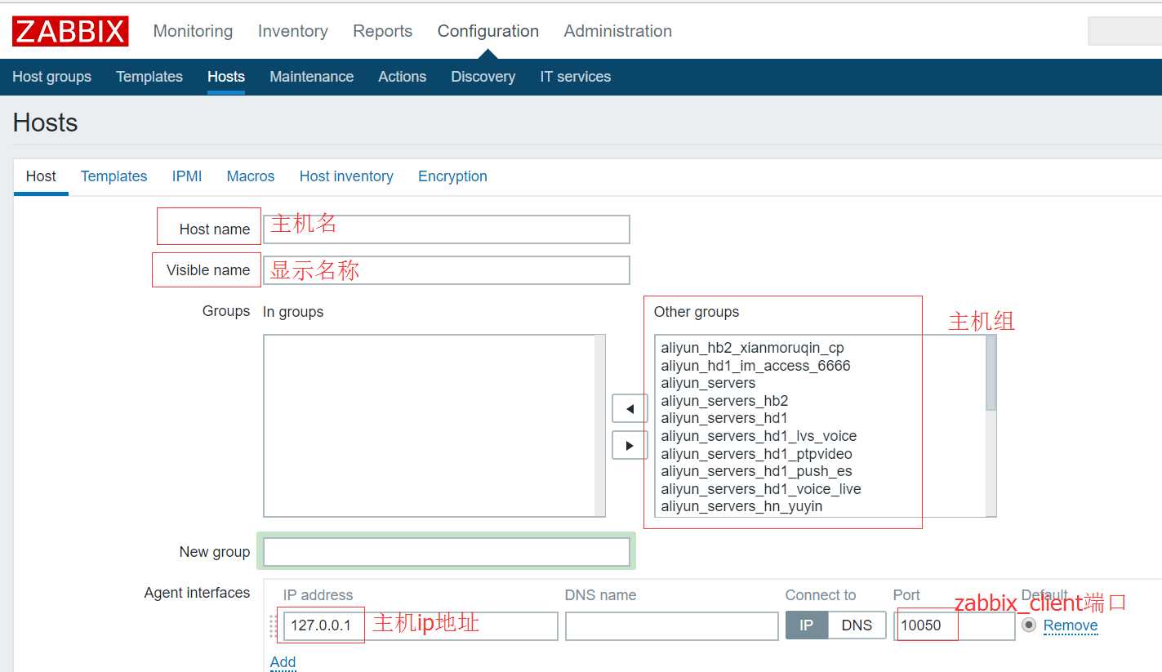1162x672 pixels.
Task: Remove the agent interface
Action: click(x=1071, y=625)
